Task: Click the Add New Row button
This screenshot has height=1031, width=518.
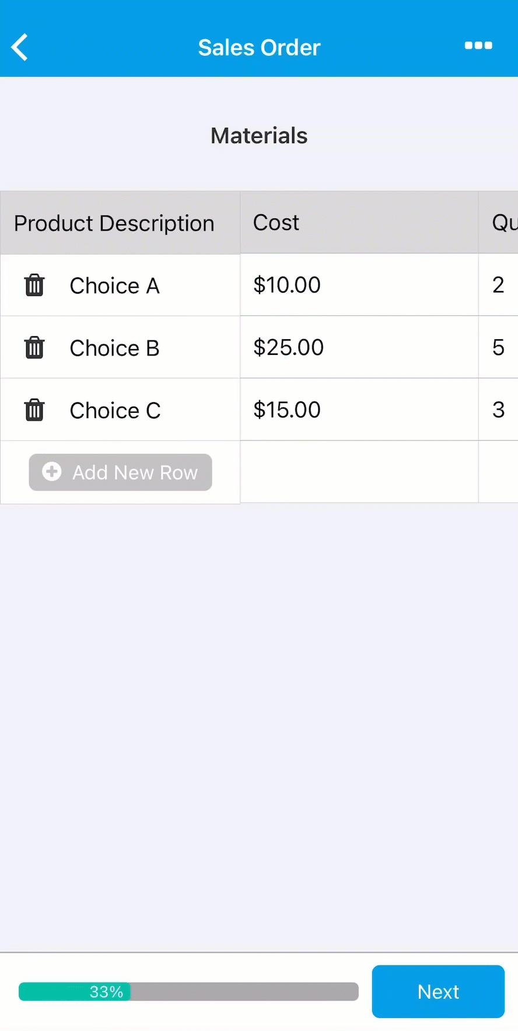Action: [x=121, y=472]
